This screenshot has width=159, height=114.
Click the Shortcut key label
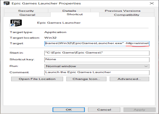tap(22, 59)
